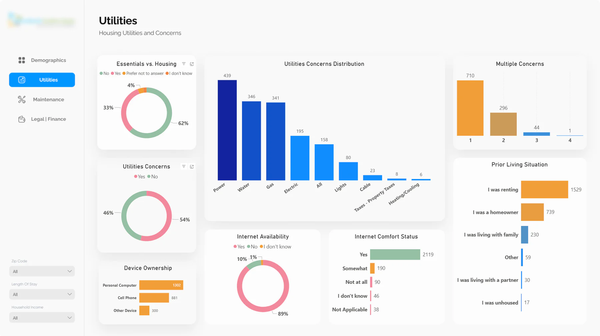Select the Cell Phone bar 881
The width and height of the screenshot is (600, 336).
tap(154, 298)
